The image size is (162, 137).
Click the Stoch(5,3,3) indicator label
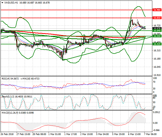(7, 96)
